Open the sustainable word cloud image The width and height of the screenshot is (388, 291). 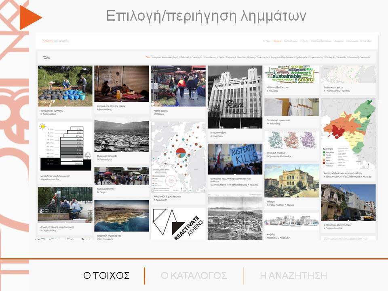pyautogui.click(x=292, y=74)
